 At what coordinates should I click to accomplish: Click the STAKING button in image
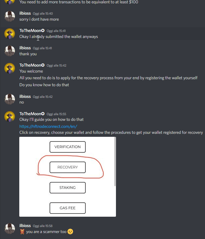pos(67,188)
